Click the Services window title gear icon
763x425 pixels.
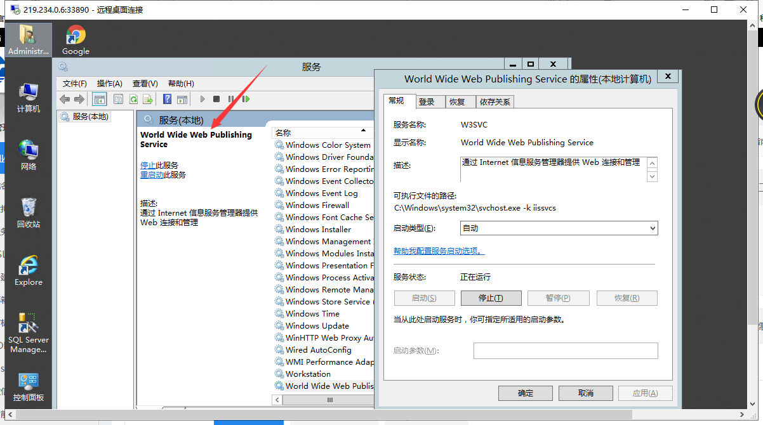[x=63, y=67]
